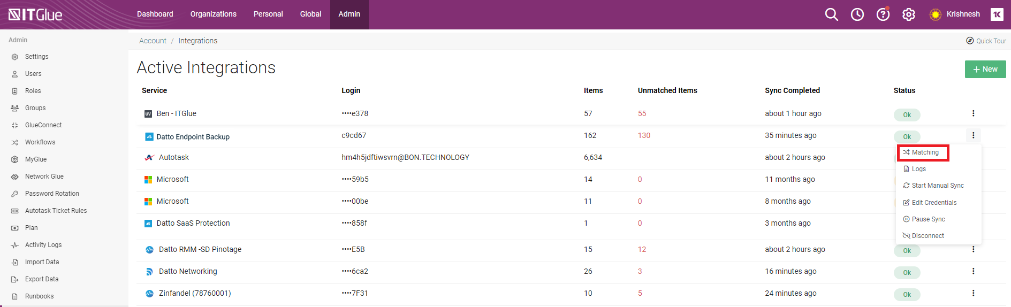Choose Start Manual Sync menu option
The image size is (1011, 307).
pos(937,186)
